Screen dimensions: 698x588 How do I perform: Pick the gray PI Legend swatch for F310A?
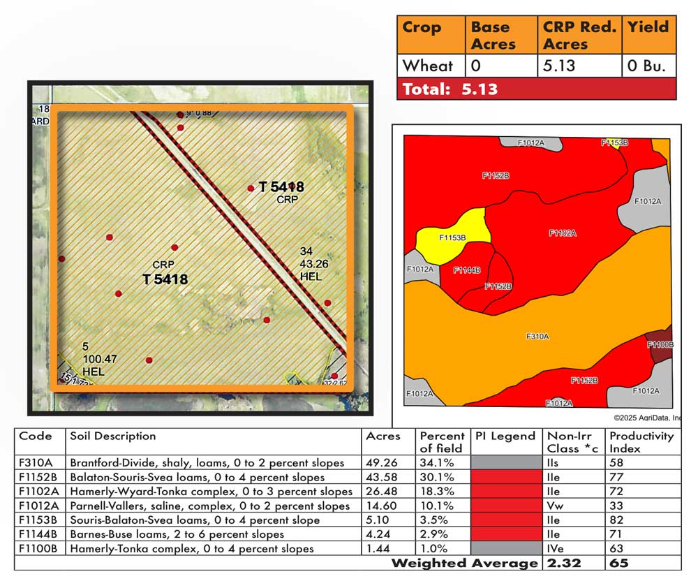(x=507, y=463)
